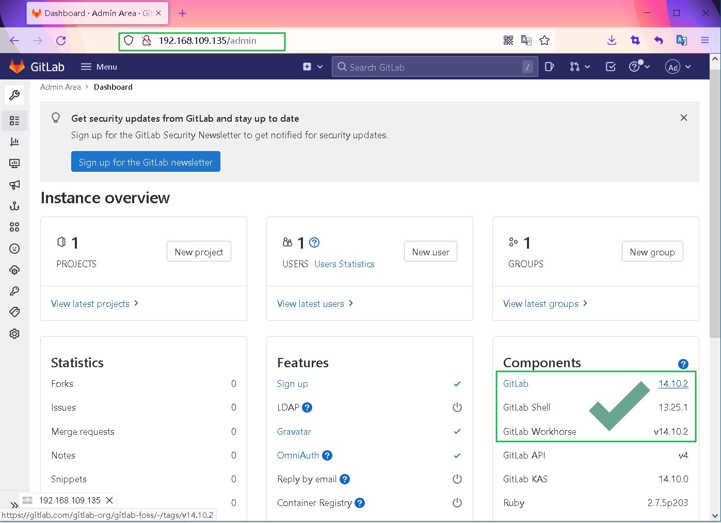721x523 pixels.
Task: Open View latest projects link
Action: tap(95, 303)
